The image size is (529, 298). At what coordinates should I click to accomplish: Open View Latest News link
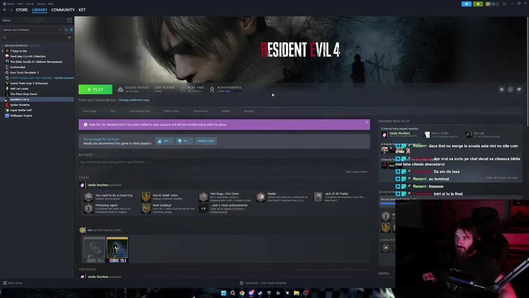[356, 172]
